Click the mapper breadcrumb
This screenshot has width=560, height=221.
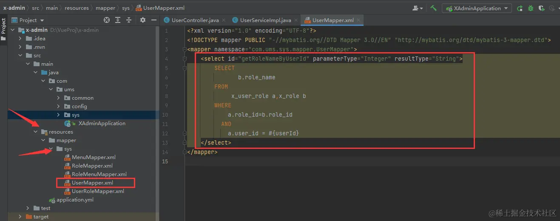pos(105,8)
